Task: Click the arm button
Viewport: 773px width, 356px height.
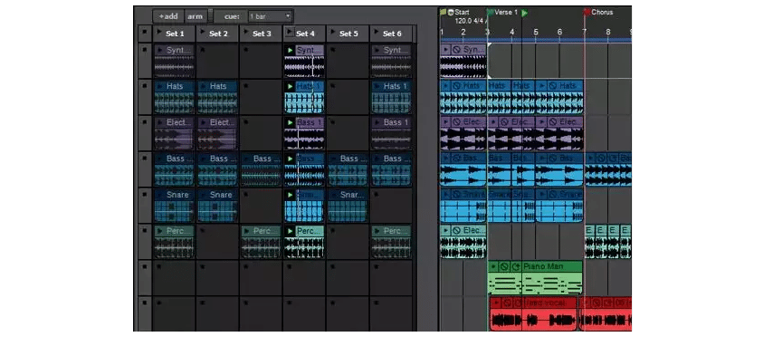Action: [x=196, y=16]
